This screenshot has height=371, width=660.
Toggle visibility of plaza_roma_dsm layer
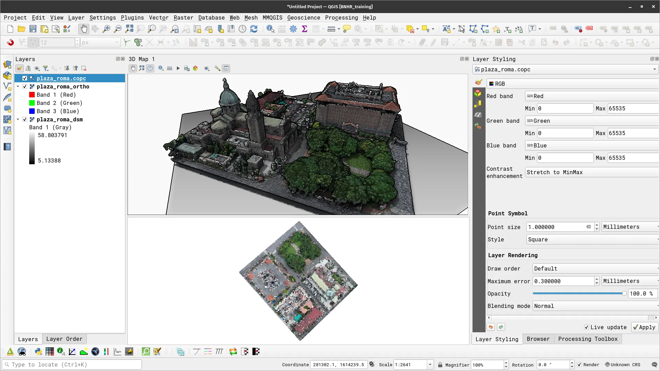coord(25,119)
